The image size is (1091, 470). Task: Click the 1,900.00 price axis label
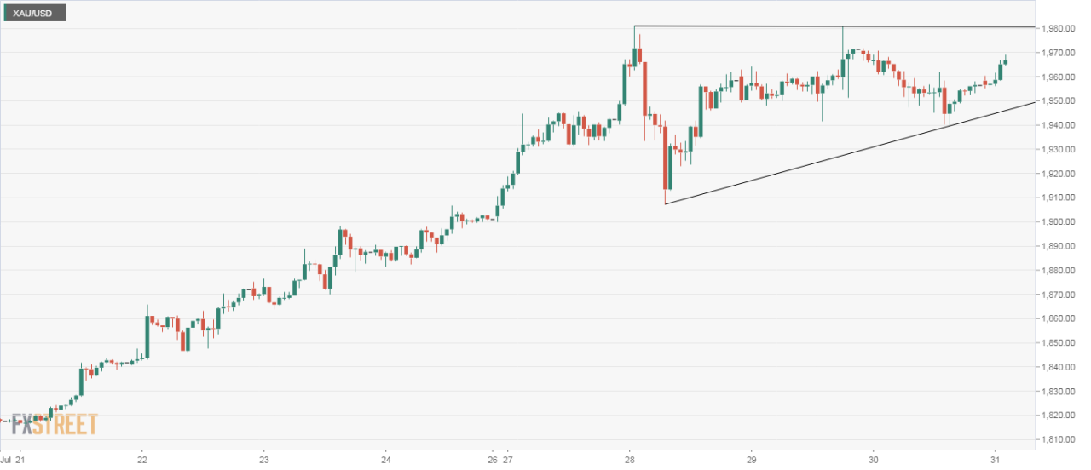(1063, 221)
